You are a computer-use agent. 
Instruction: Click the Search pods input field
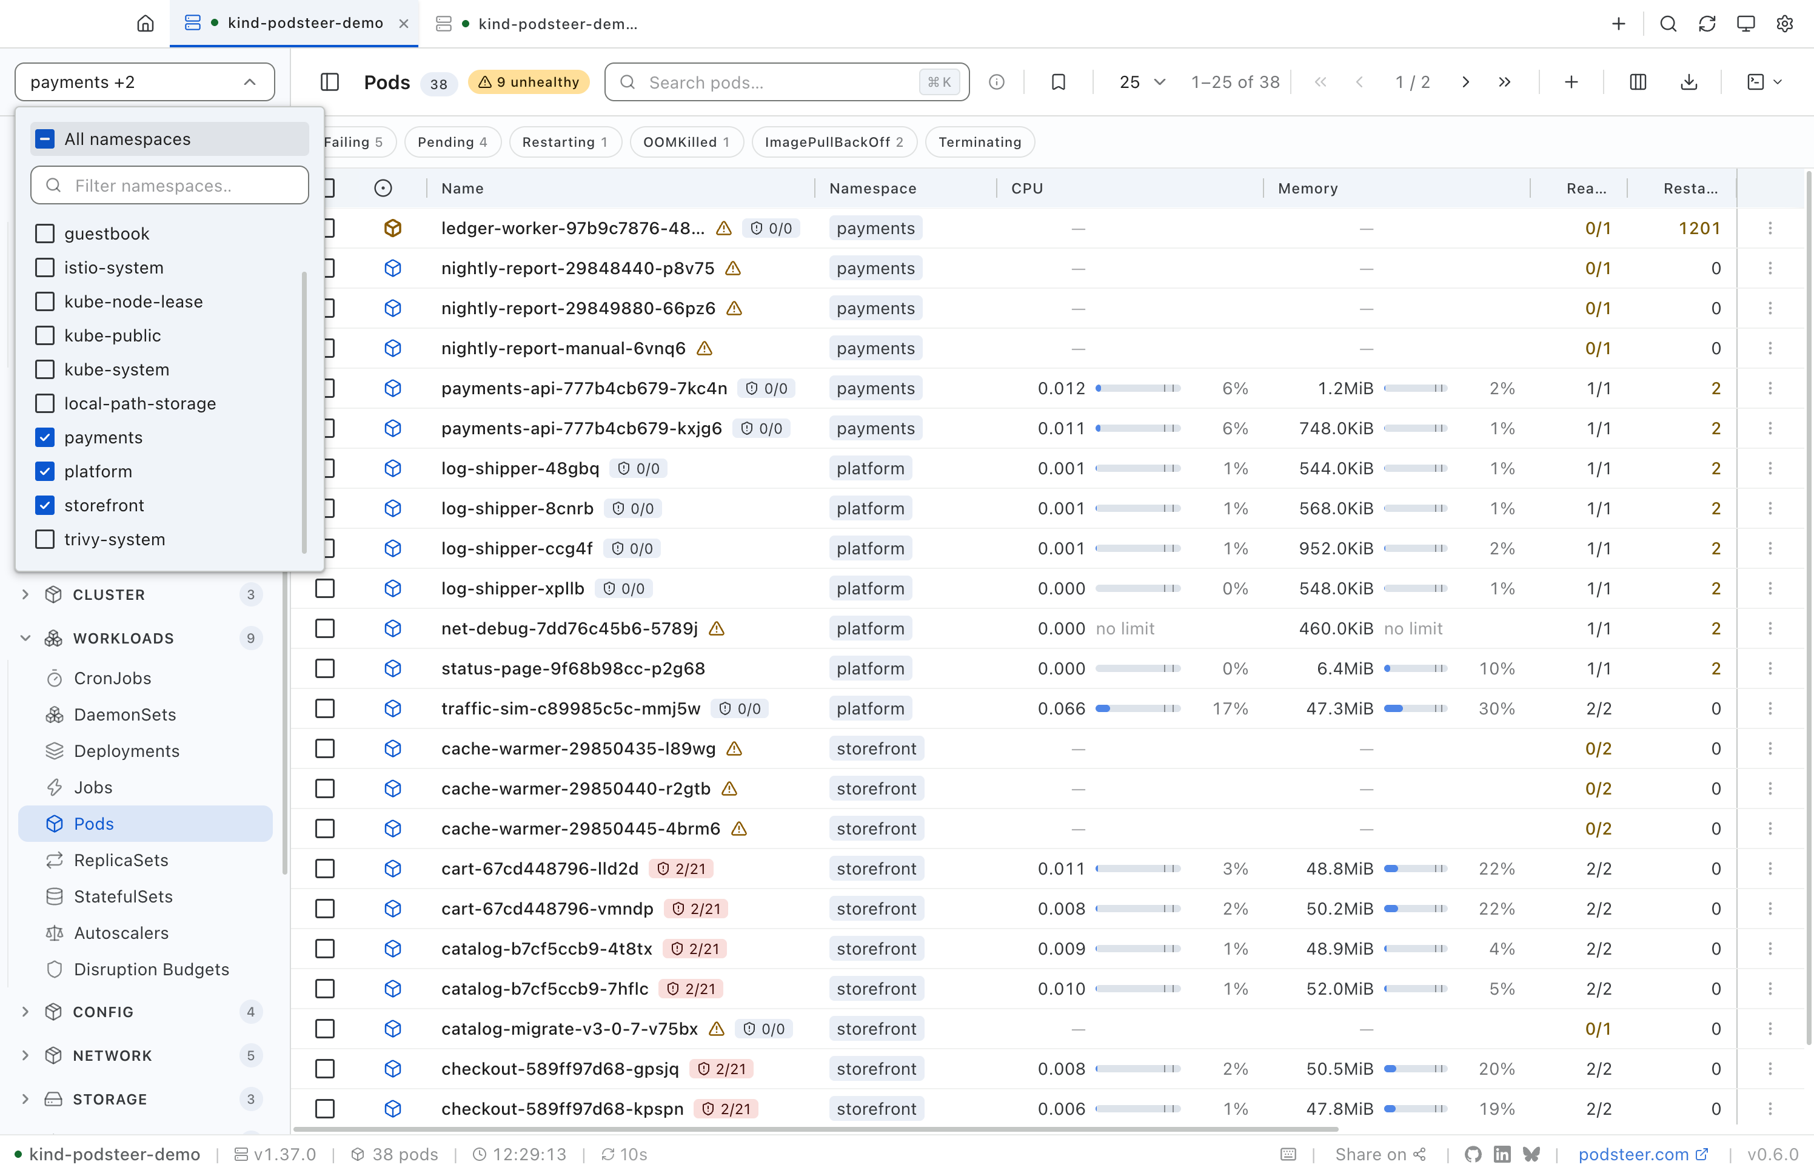point(786,82)
